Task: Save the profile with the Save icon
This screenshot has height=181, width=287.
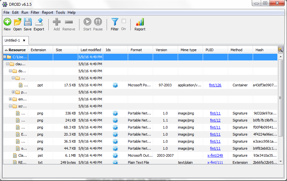Action: tap(28, 22)
